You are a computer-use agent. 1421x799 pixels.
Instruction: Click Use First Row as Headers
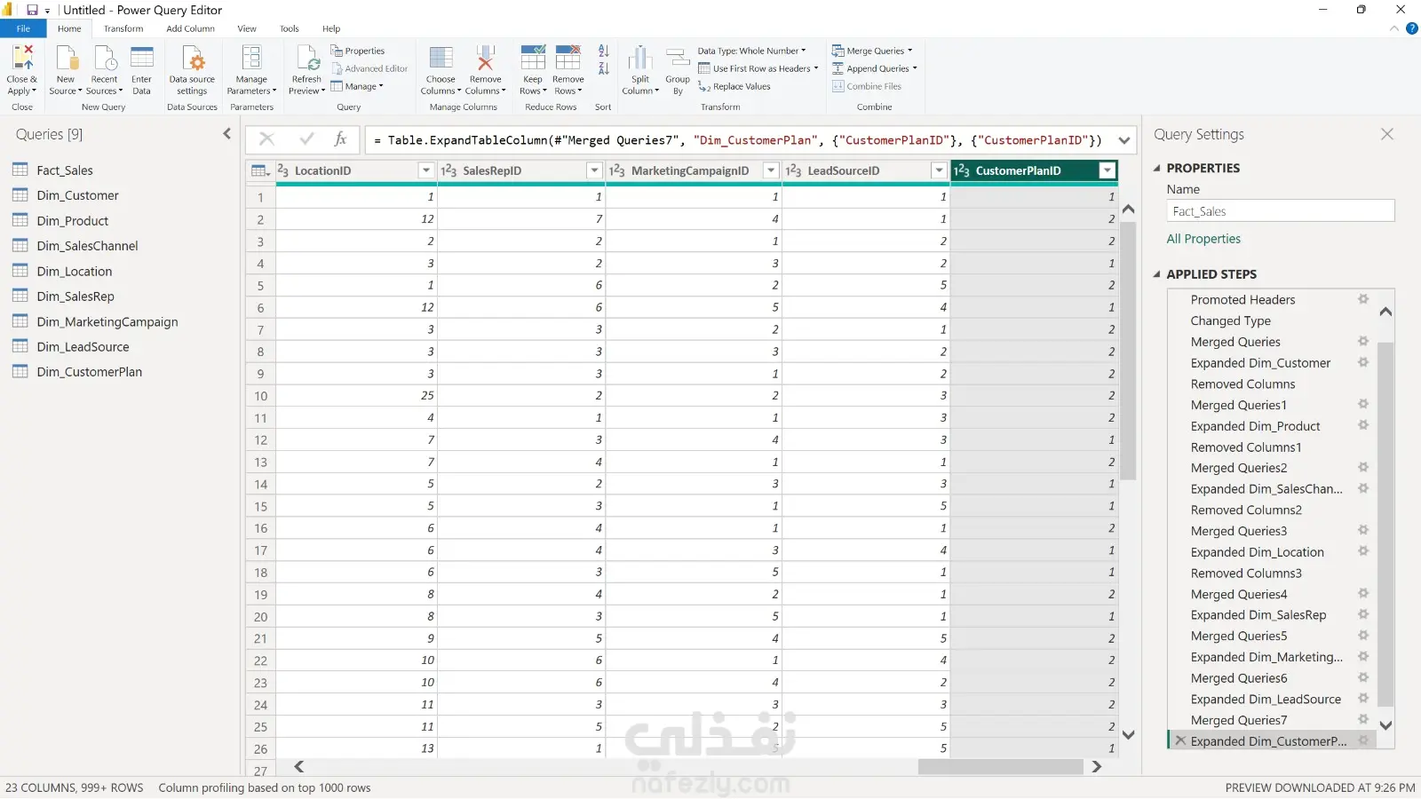point(758,68)
